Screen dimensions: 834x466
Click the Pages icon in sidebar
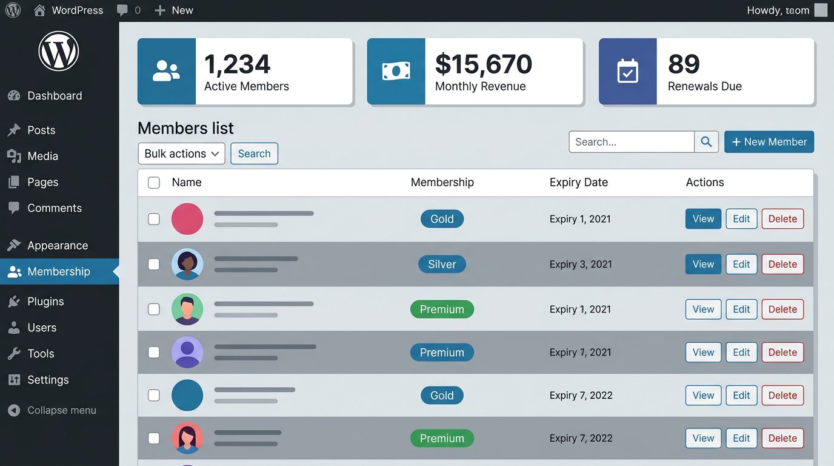click(14, 182)
